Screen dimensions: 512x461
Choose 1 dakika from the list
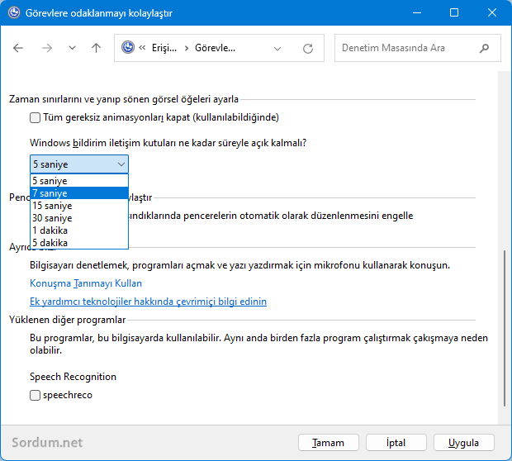tap(79, 230)
